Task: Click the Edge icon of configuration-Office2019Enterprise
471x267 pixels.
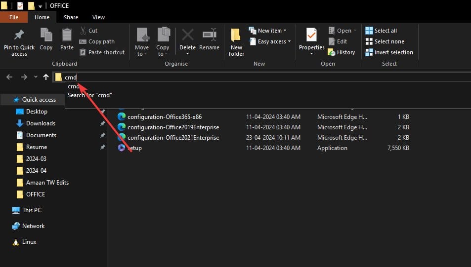Action: pos(122,127)
